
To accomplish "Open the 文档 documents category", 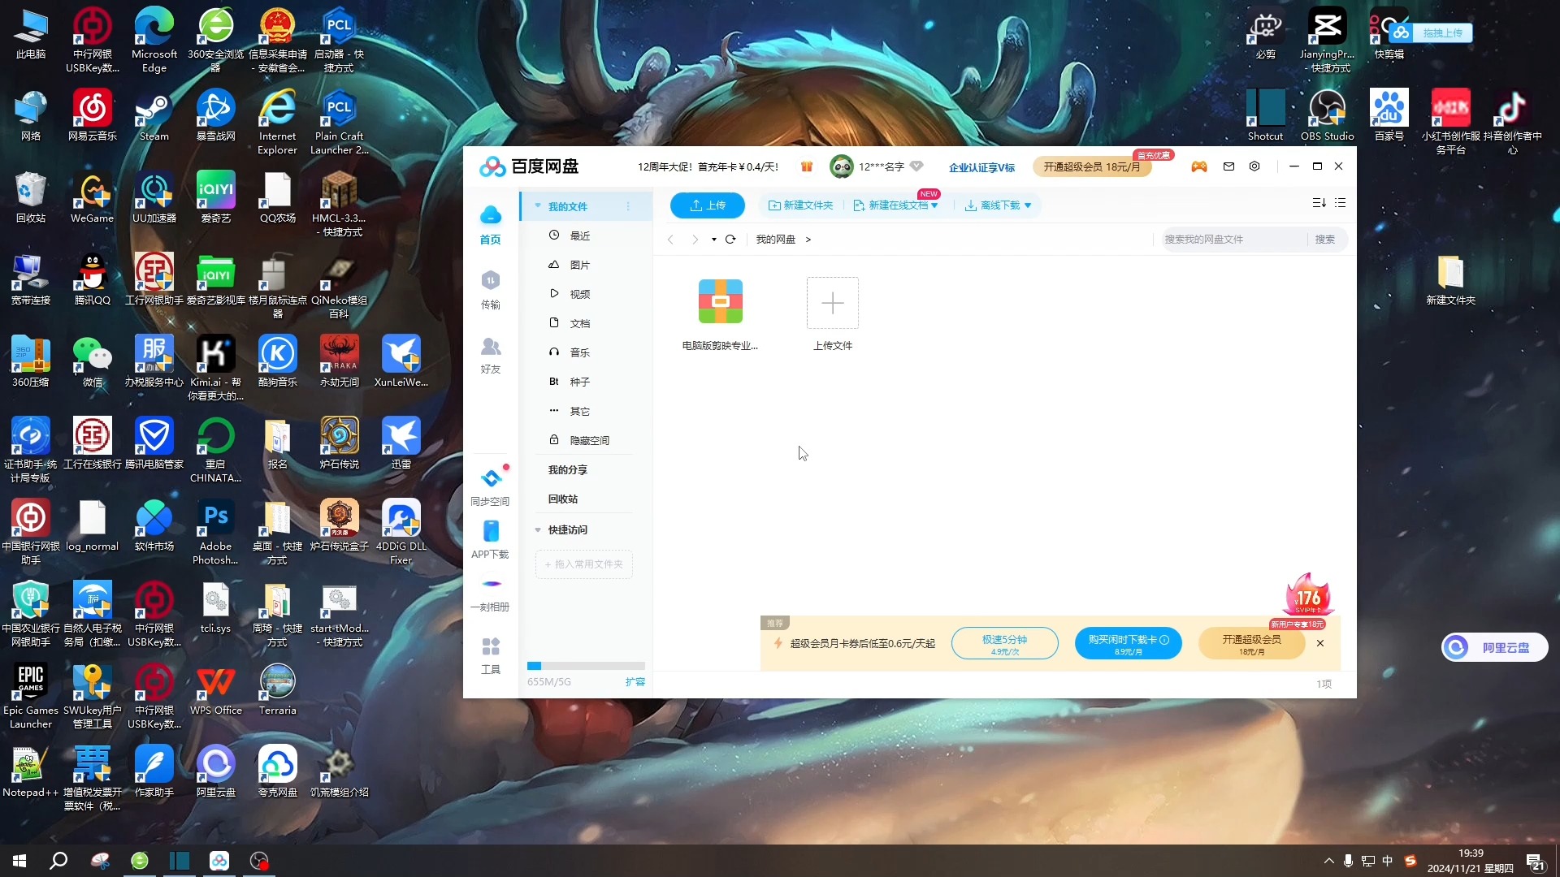I will [578, 323].
